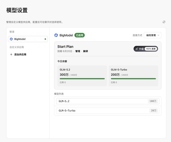Screen dimensions: 171x142
Task: Click the 添加供应商 label
Action: (x=20, y=54)
